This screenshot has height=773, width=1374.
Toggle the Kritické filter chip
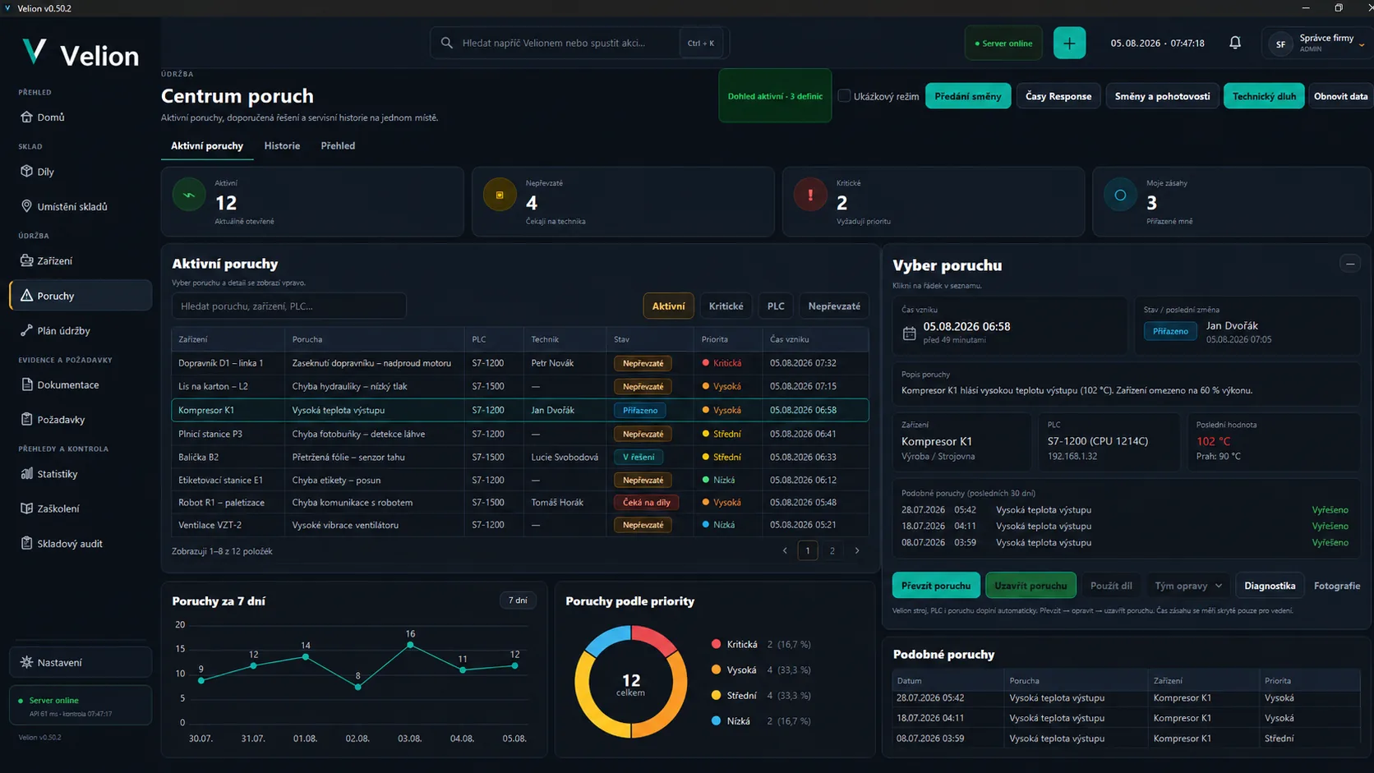(x=726, y=306)
